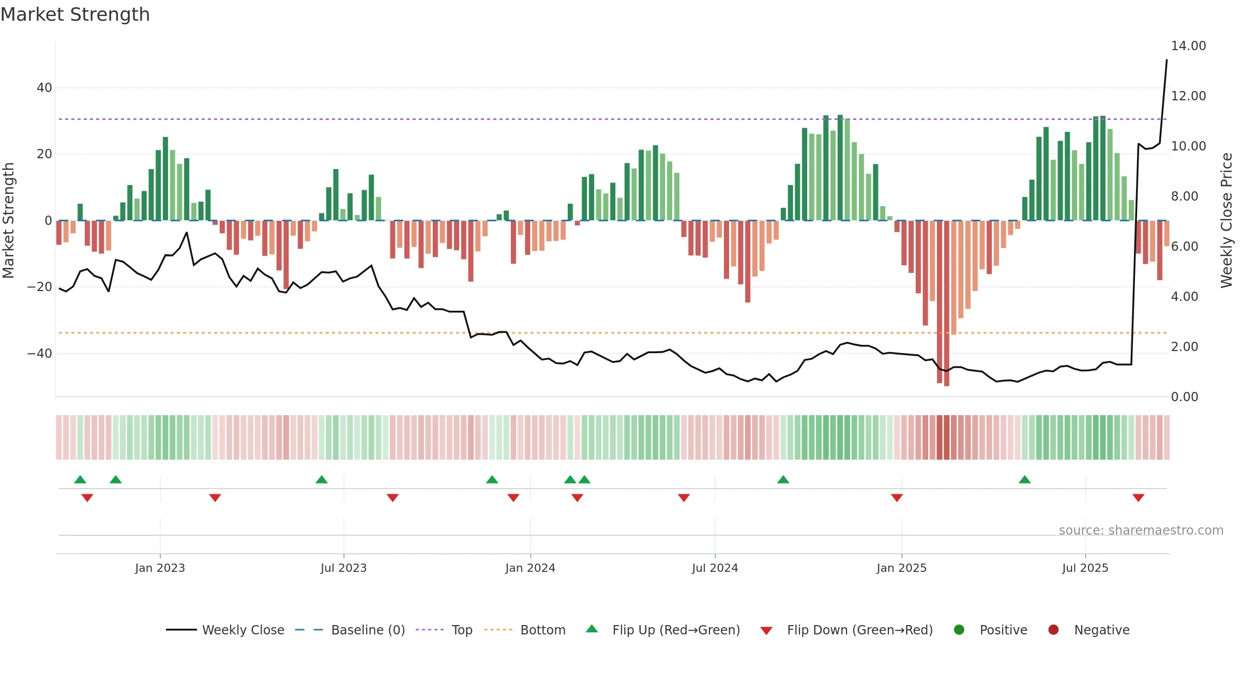Click the 0.00 price axis label
Viewport: 1241px width, 698px height.
1184,397
